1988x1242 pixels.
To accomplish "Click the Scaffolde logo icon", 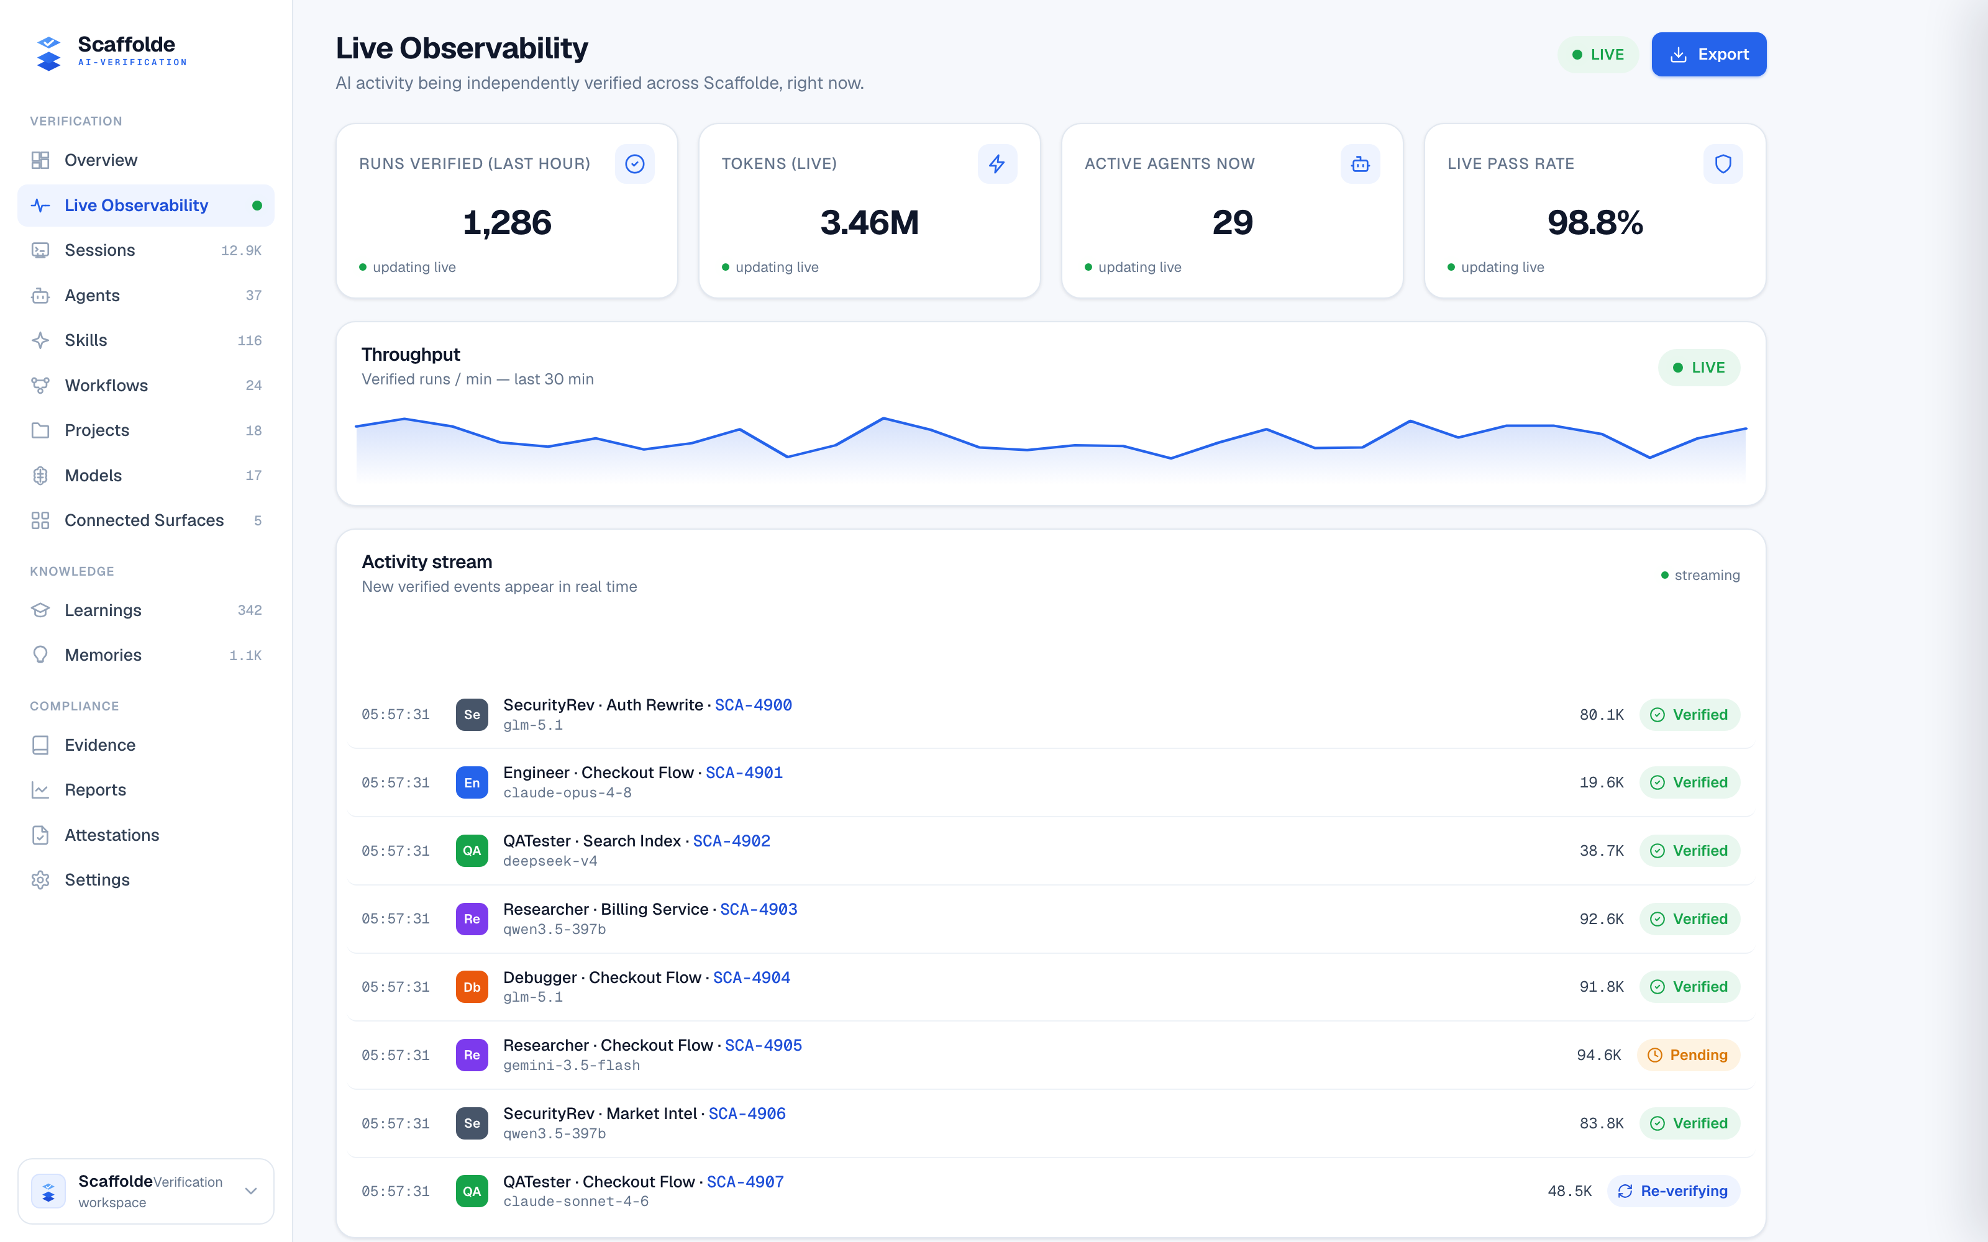I will [x=48, y=53].
